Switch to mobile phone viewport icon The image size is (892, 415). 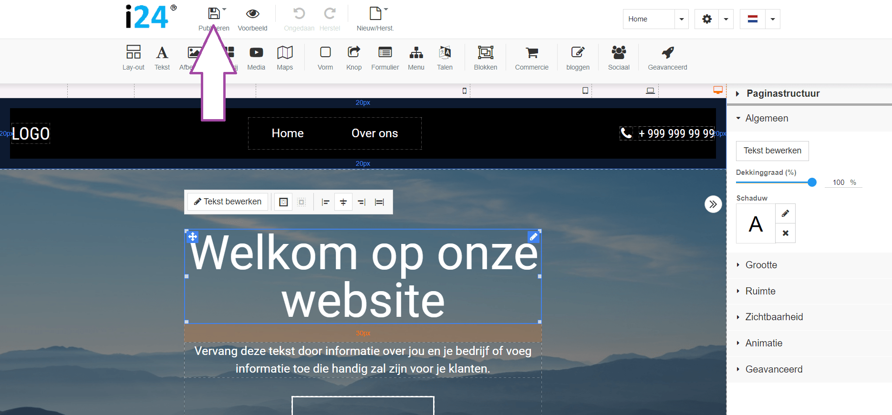[465, 91]
